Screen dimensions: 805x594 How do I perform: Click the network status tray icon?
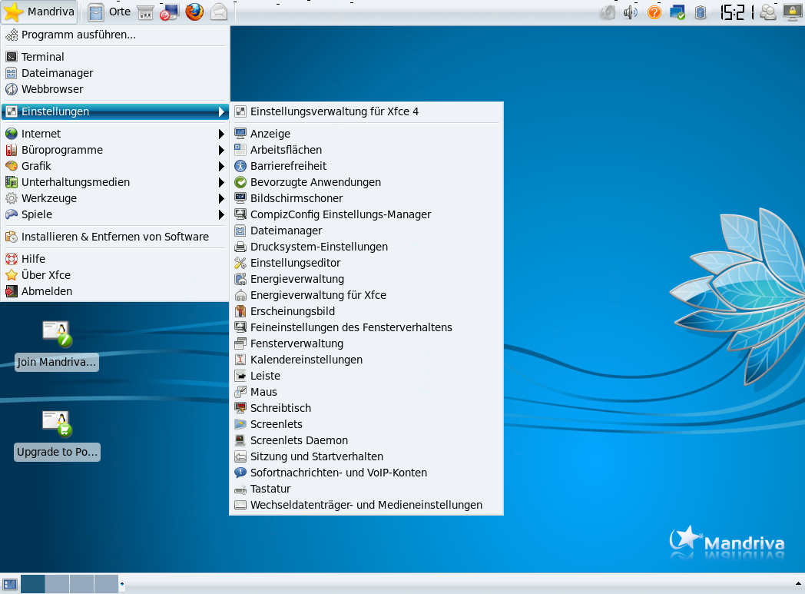pyautogui.click(x=677, y=12)
